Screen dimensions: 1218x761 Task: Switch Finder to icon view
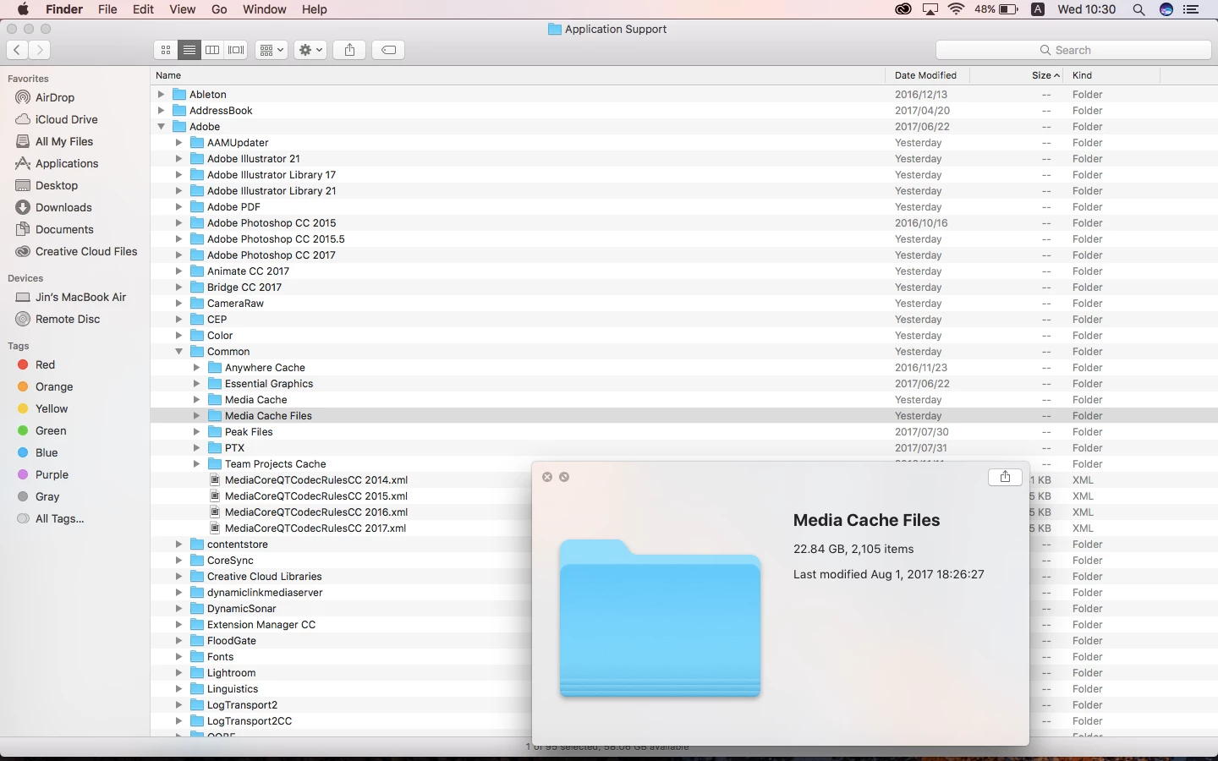pos(166,50)
